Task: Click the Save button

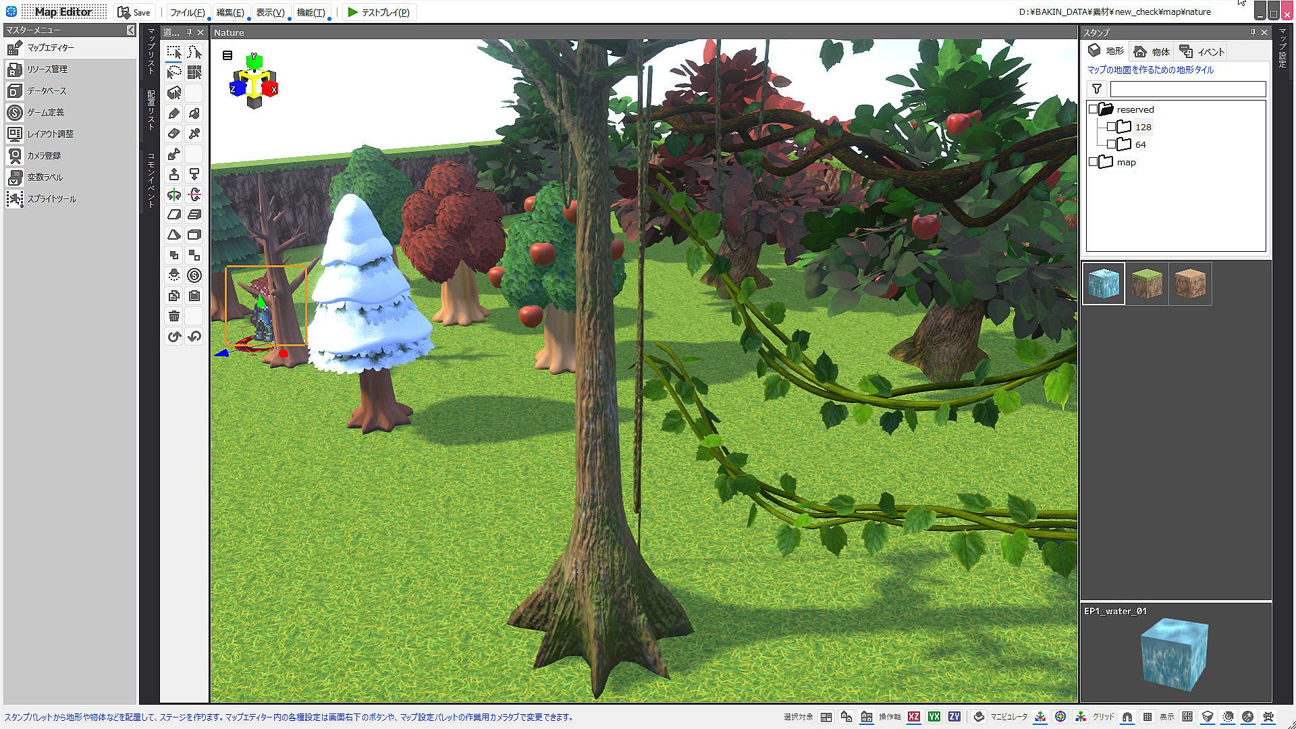Action: coord(134,12)
